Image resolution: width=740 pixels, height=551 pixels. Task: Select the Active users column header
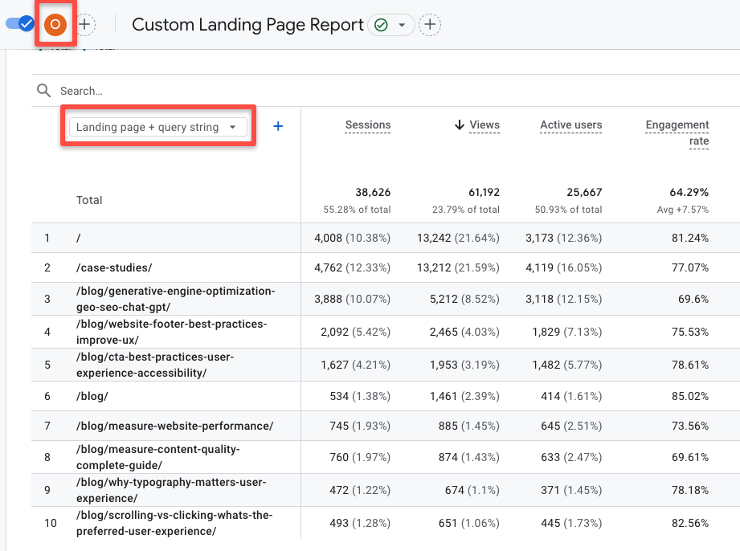pyautogui.click(x=570, y=125)
